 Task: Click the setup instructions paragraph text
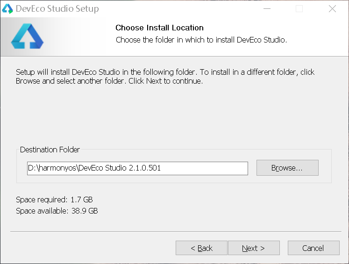[165, 77]
